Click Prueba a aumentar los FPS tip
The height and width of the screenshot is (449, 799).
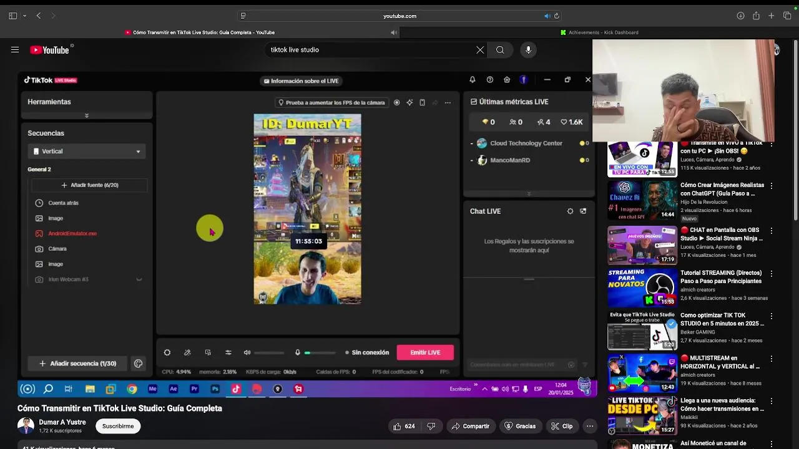(x=331, y=102)
